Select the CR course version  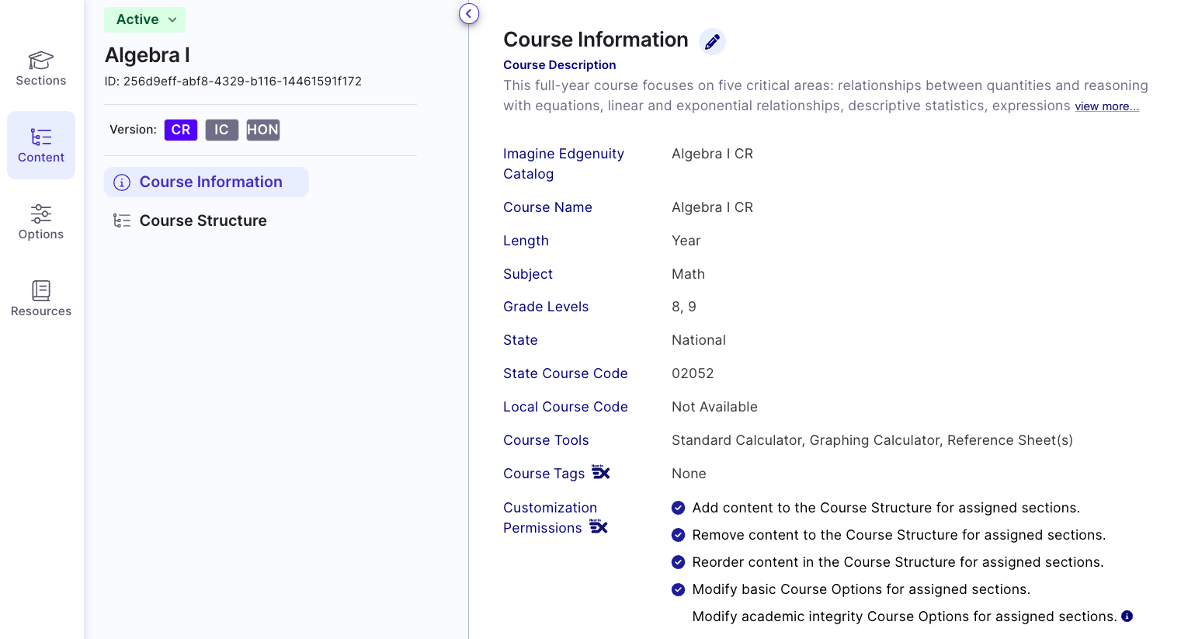click(x=181, y=130)
